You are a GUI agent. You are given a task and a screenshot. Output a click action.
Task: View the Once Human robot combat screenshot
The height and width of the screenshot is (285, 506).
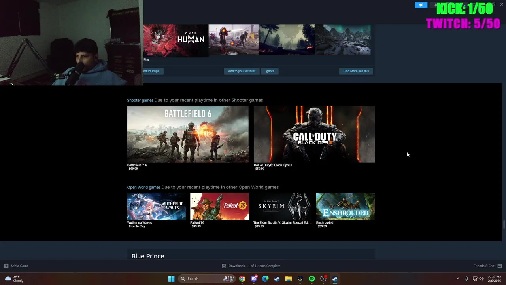pos(234,40)
